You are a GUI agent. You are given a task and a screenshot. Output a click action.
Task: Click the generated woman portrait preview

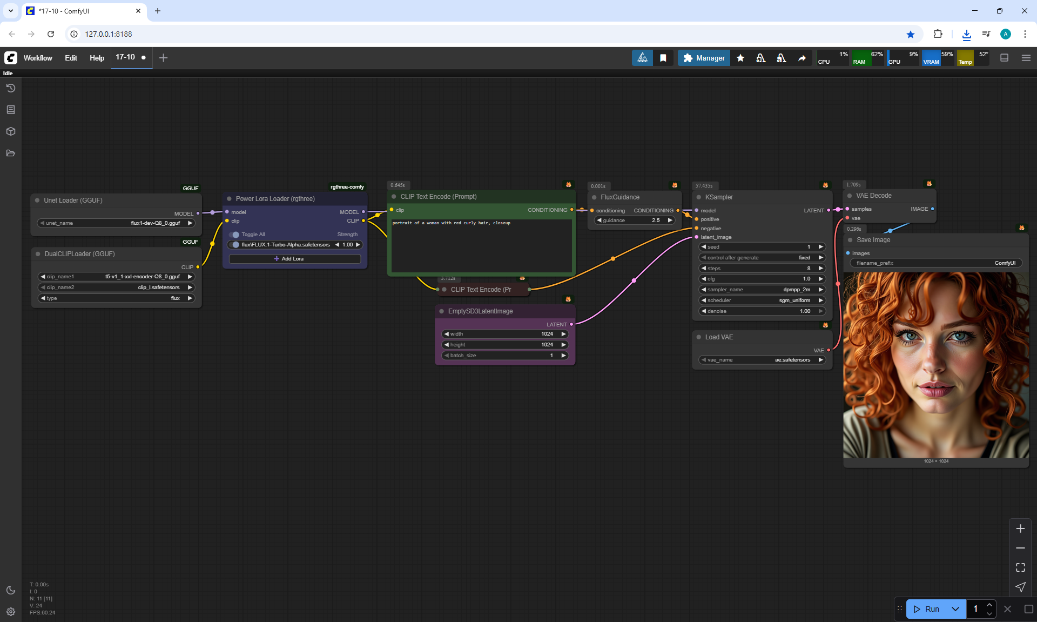click(935, 365)
